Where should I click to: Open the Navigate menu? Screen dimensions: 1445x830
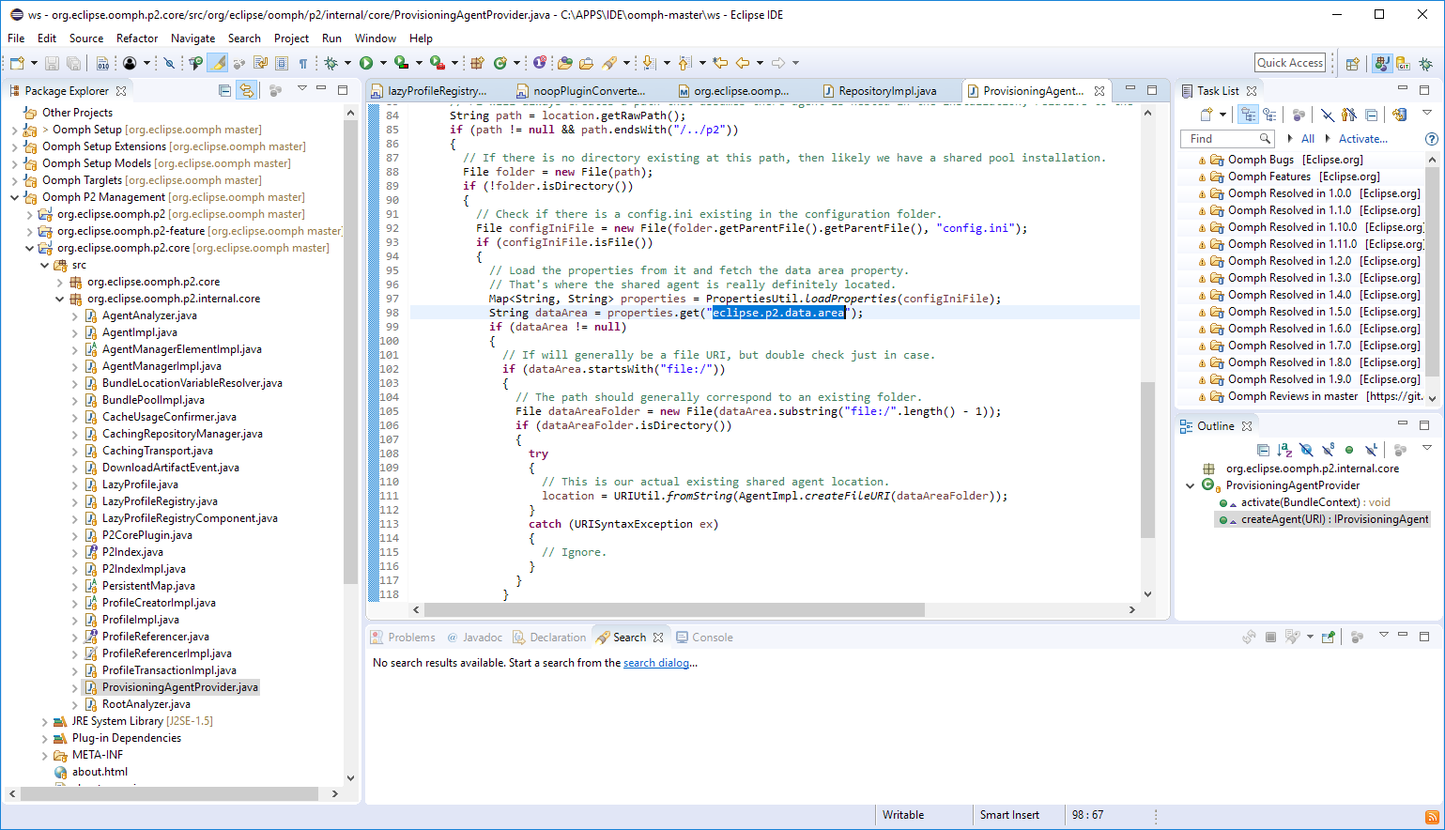pyautogui.click(x=192, y=38)
